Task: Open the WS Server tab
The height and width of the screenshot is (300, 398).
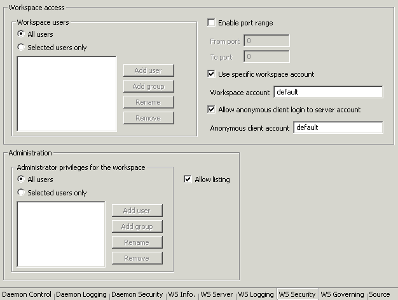Action: click(217, 294)
